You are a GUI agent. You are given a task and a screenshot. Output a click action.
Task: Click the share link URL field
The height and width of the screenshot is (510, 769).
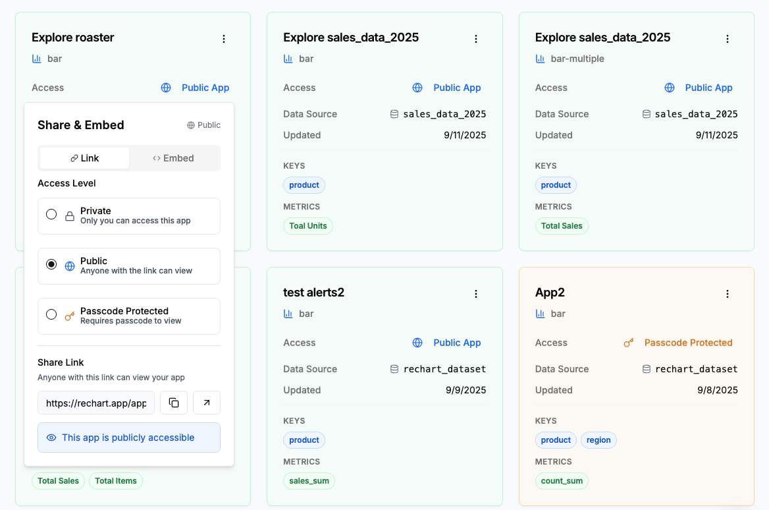click(96, 403)
